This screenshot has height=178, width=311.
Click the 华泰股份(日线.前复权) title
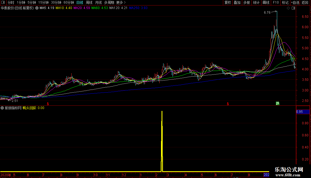click(x=17, y=8)
